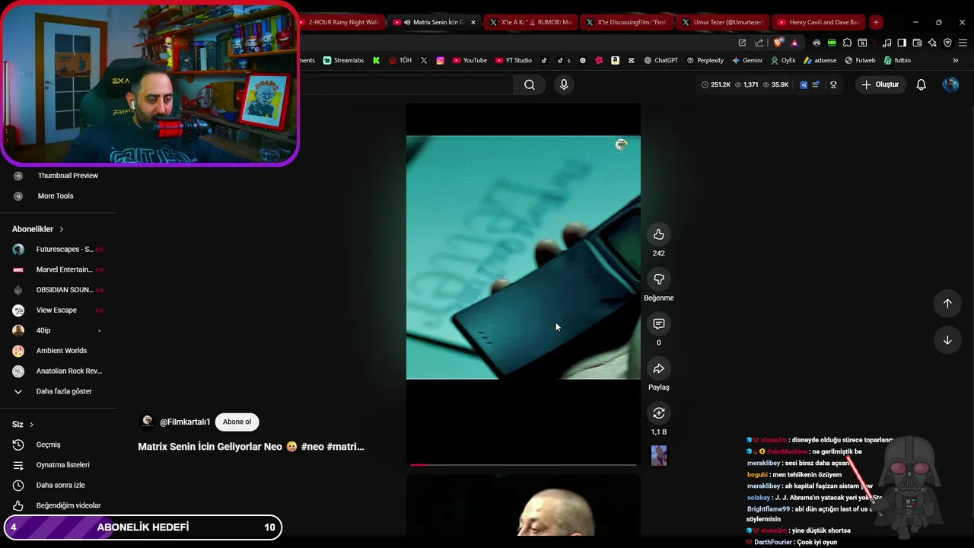Screen dimensions: 974x548
Task: Open Oynatma listeleri playlists
Action: [x=59, y=465]
